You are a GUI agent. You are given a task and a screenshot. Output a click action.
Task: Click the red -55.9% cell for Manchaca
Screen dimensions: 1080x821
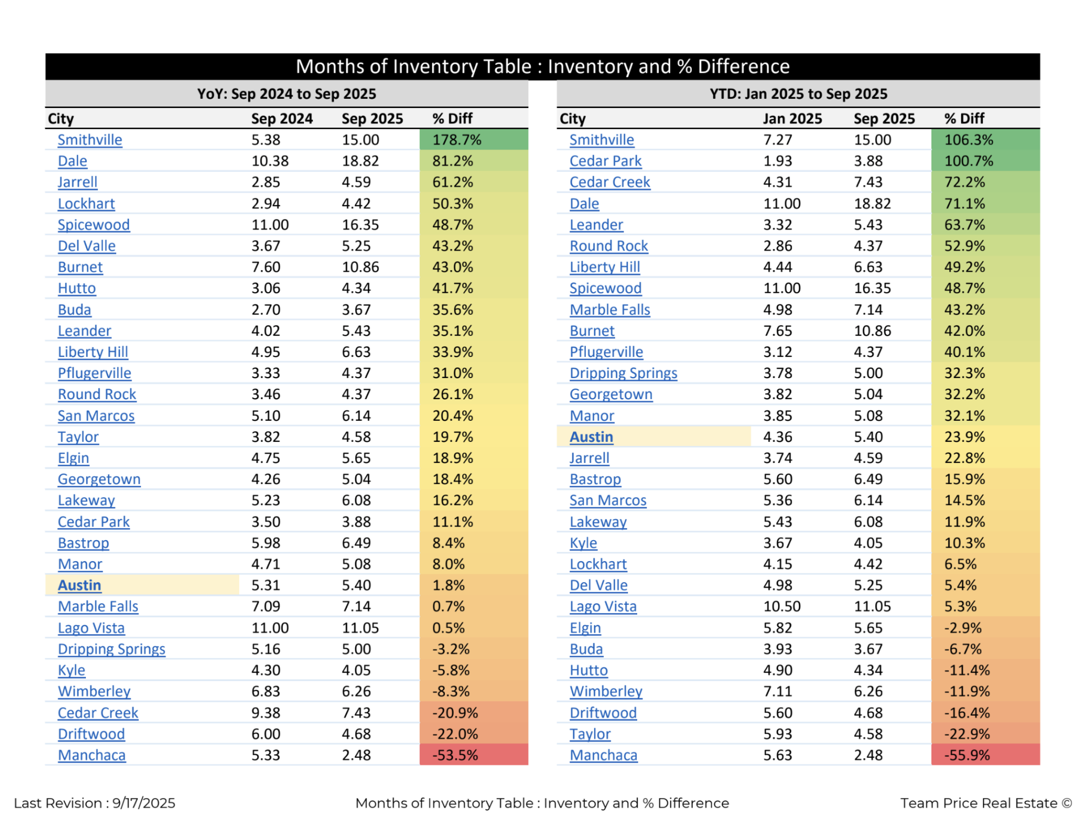(985, 755)
